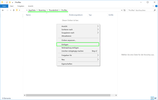Expand chevron after Roaming breadcrumb

[x=47, y=10]
